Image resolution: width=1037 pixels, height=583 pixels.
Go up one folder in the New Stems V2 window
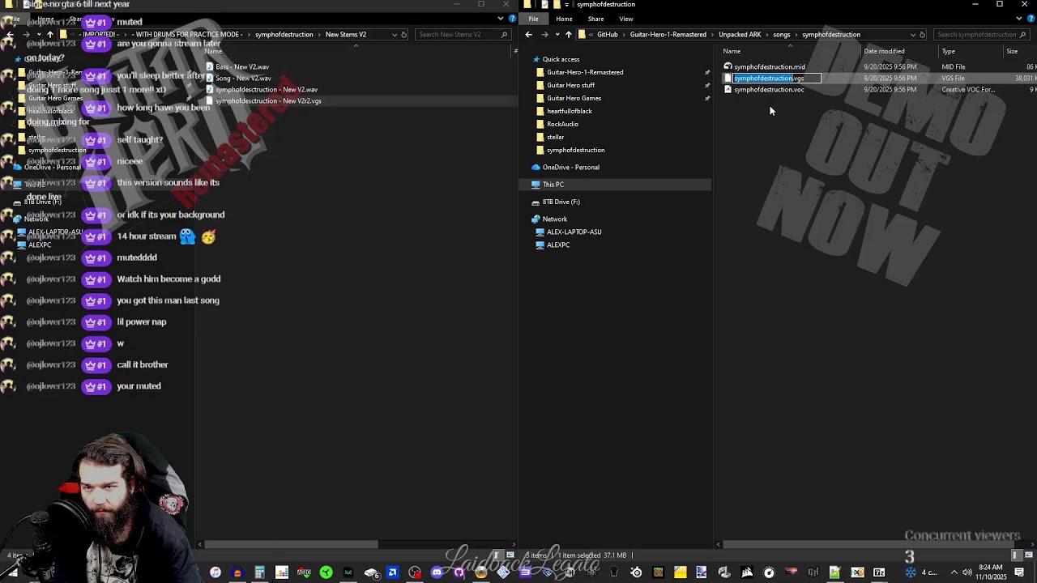coord(49,35)
